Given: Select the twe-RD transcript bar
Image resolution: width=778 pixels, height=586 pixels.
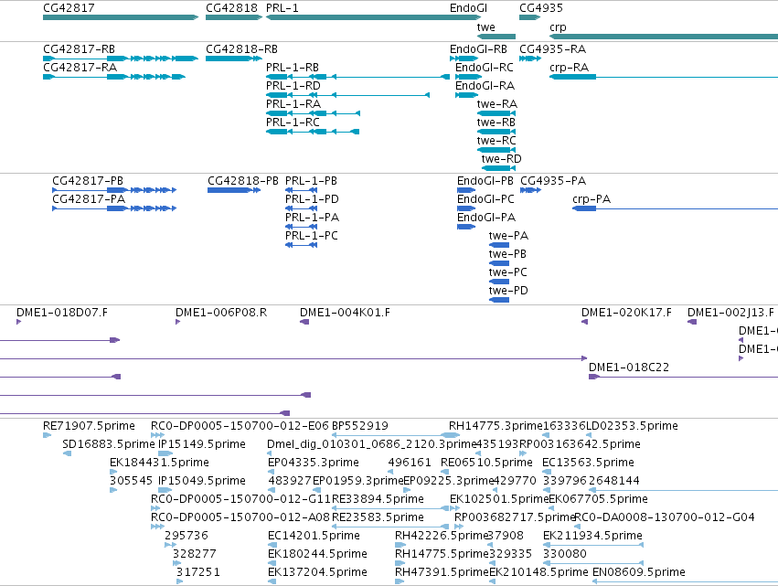Looking at the screenshot, I should [x=498, y=168].
